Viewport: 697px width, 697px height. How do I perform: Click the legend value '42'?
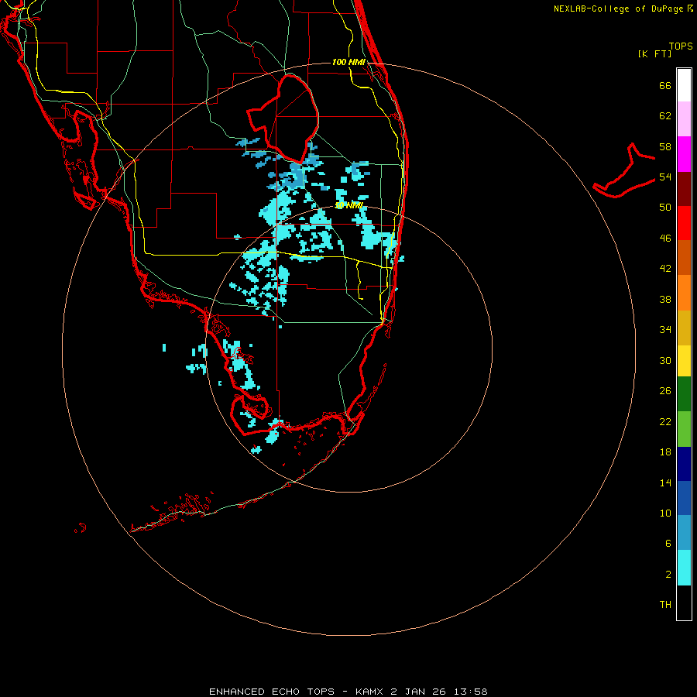tap(665, 269)
